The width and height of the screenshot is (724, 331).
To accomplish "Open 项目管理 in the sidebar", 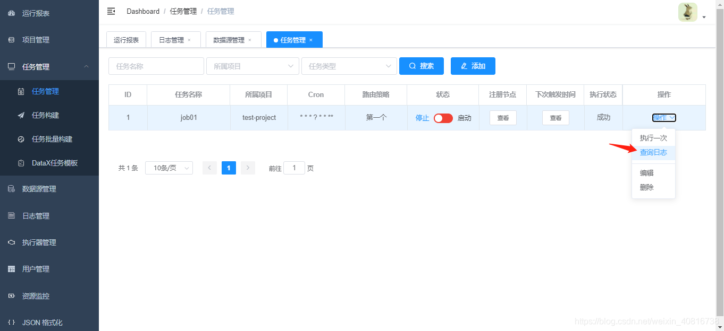I will 49,40.
